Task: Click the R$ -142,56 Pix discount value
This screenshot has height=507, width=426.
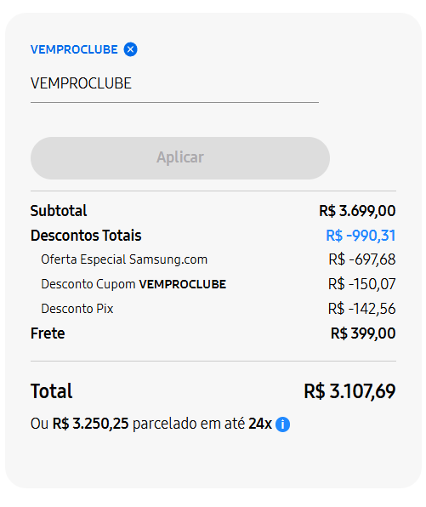Action: pos(361,309)
